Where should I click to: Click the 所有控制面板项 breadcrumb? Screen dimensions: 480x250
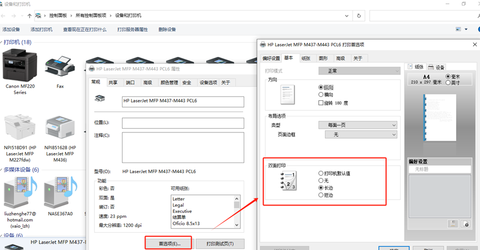[x=91, y=16]
